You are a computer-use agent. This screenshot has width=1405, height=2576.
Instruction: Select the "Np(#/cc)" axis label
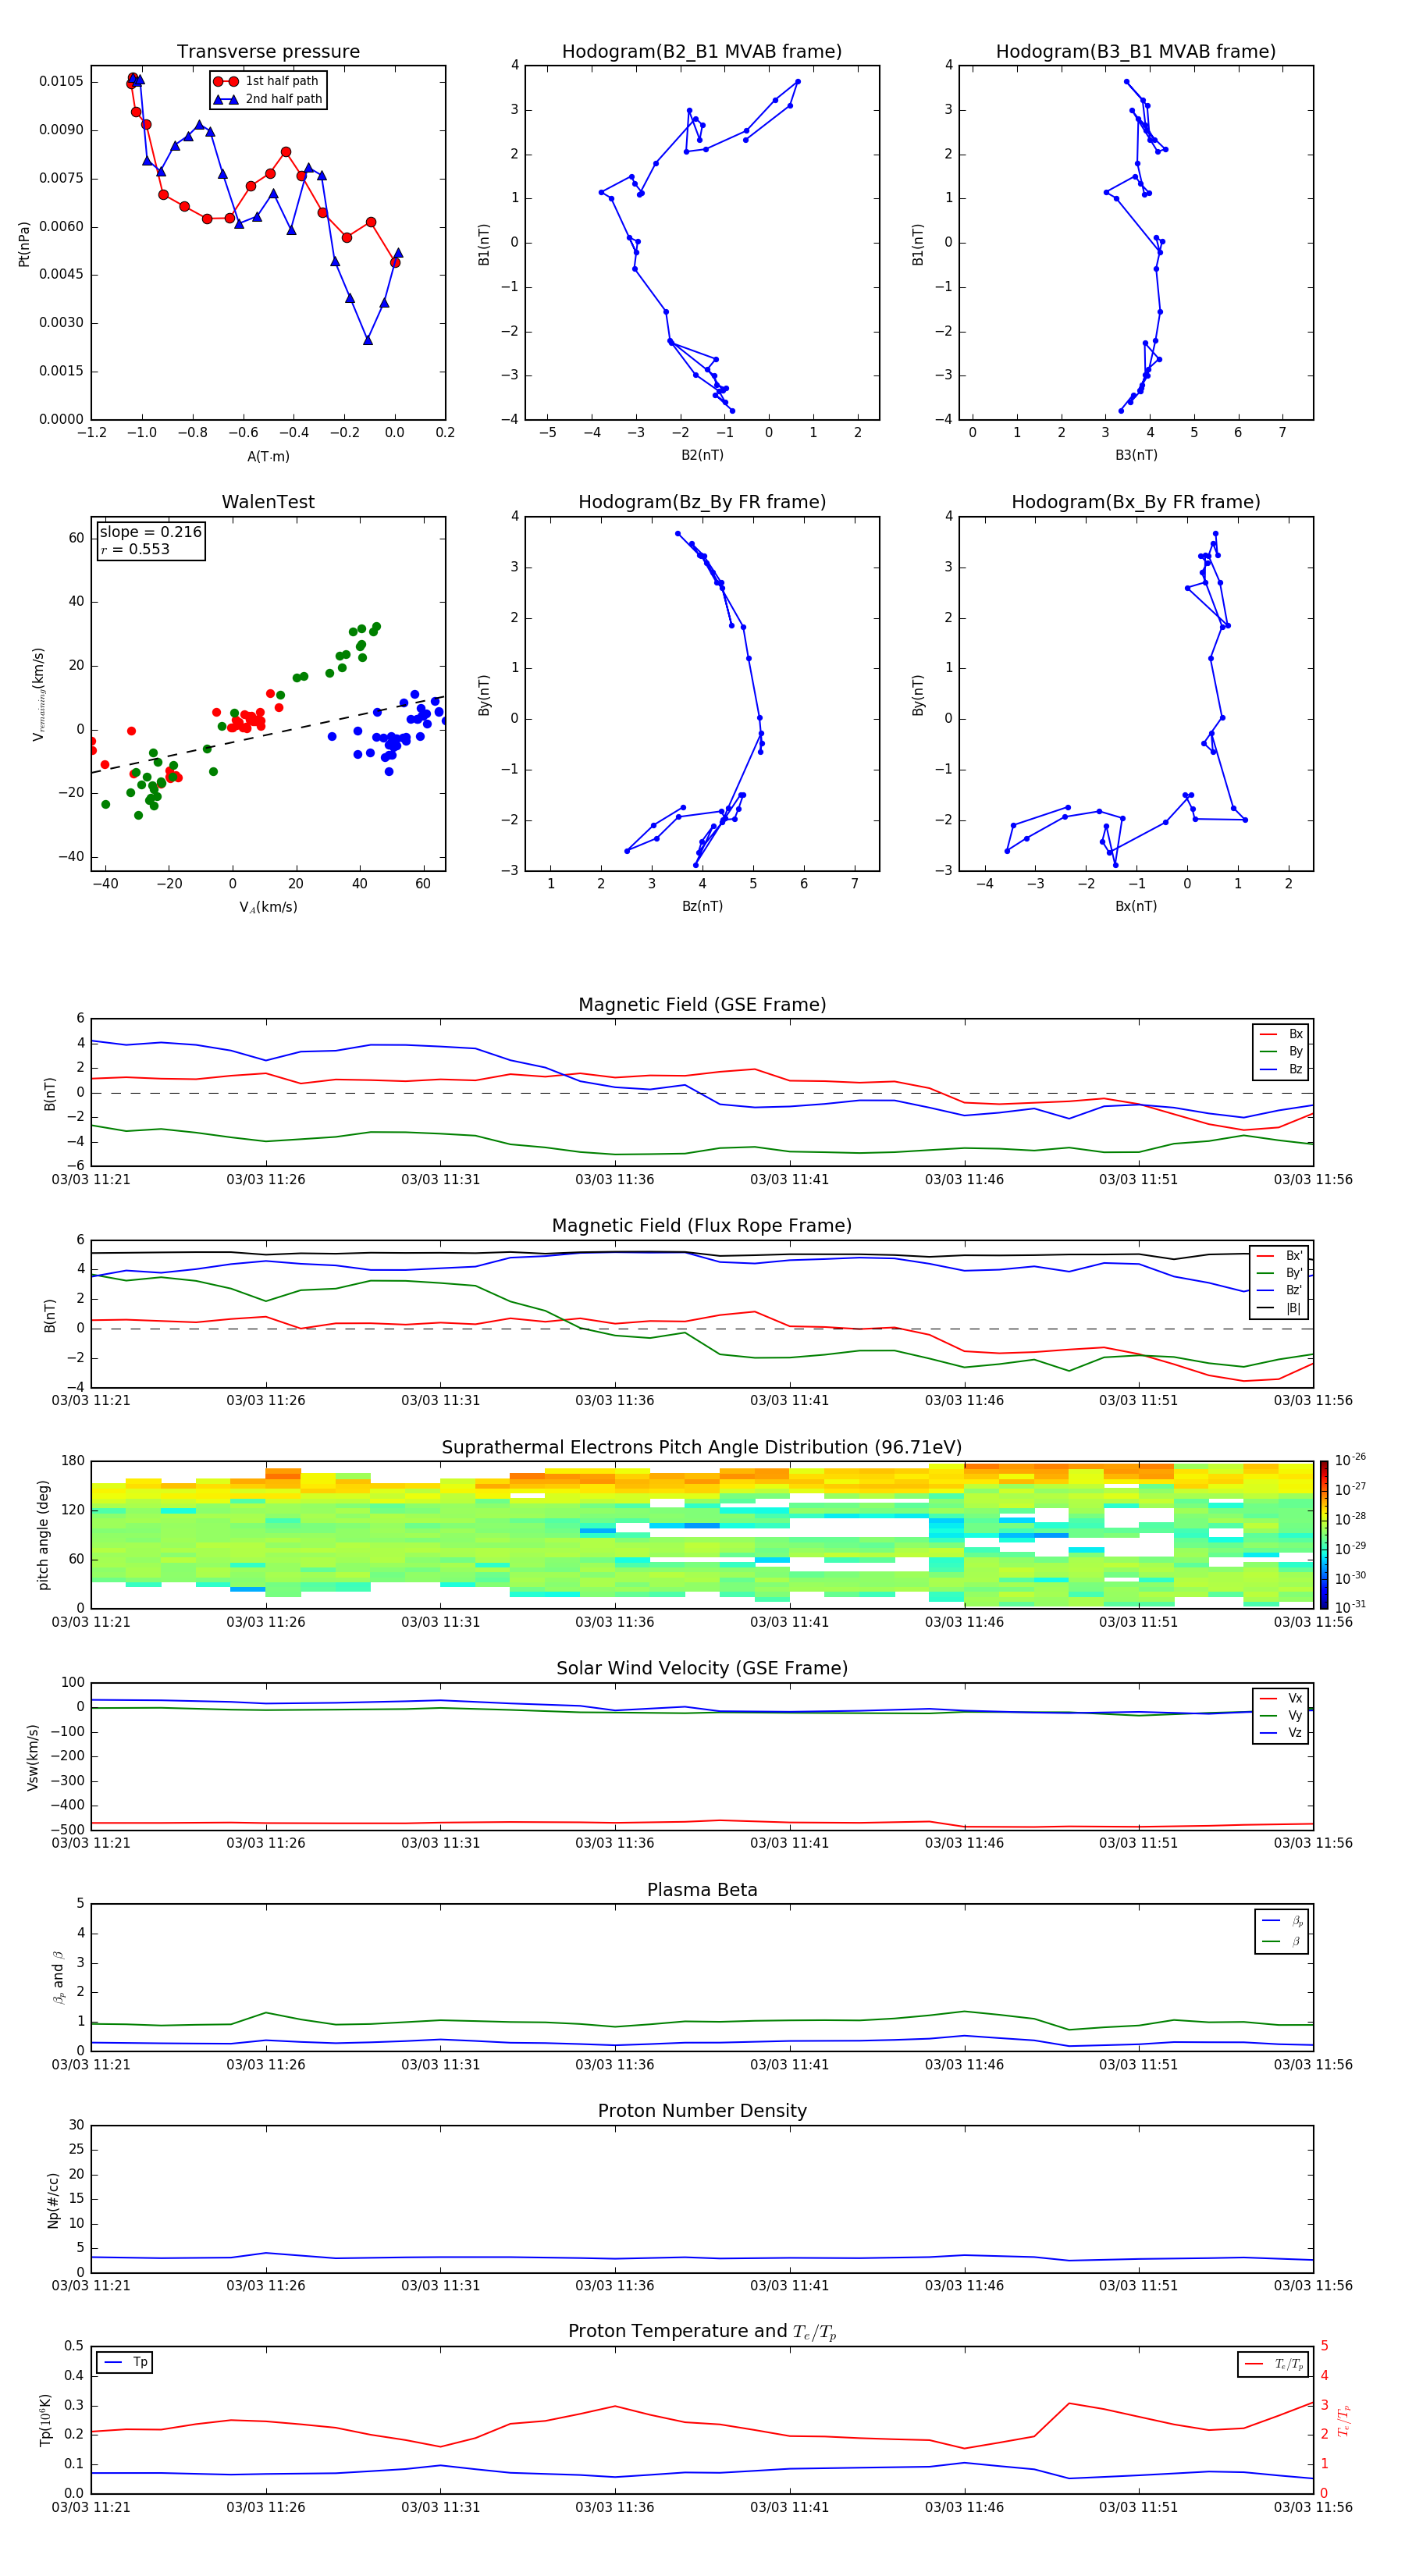53,2200
